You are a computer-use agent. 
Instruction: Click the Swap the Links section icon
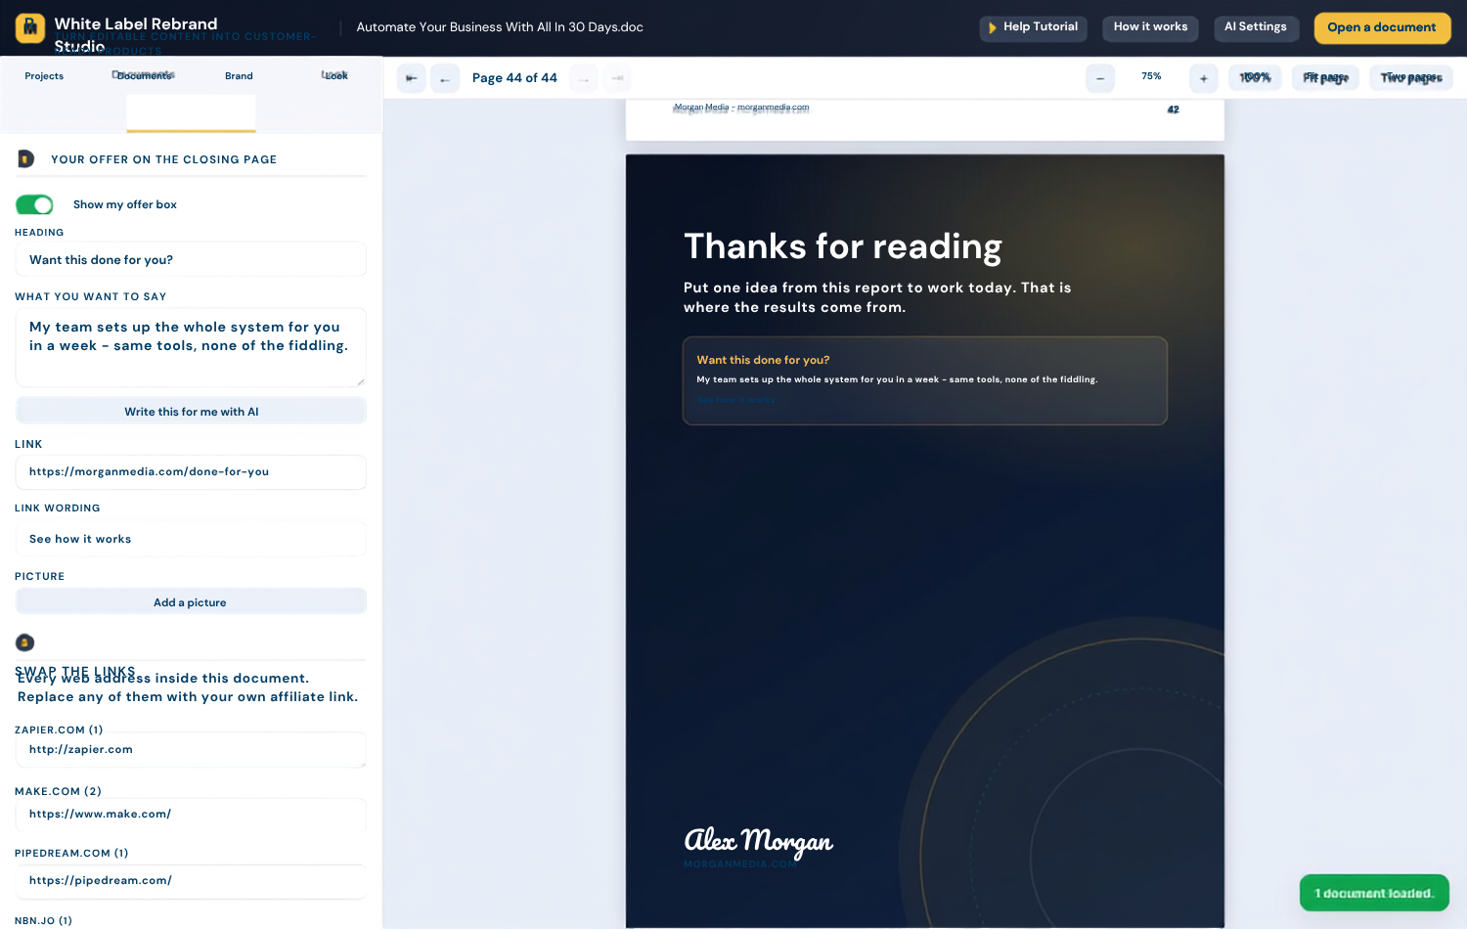tap(25, 642)
